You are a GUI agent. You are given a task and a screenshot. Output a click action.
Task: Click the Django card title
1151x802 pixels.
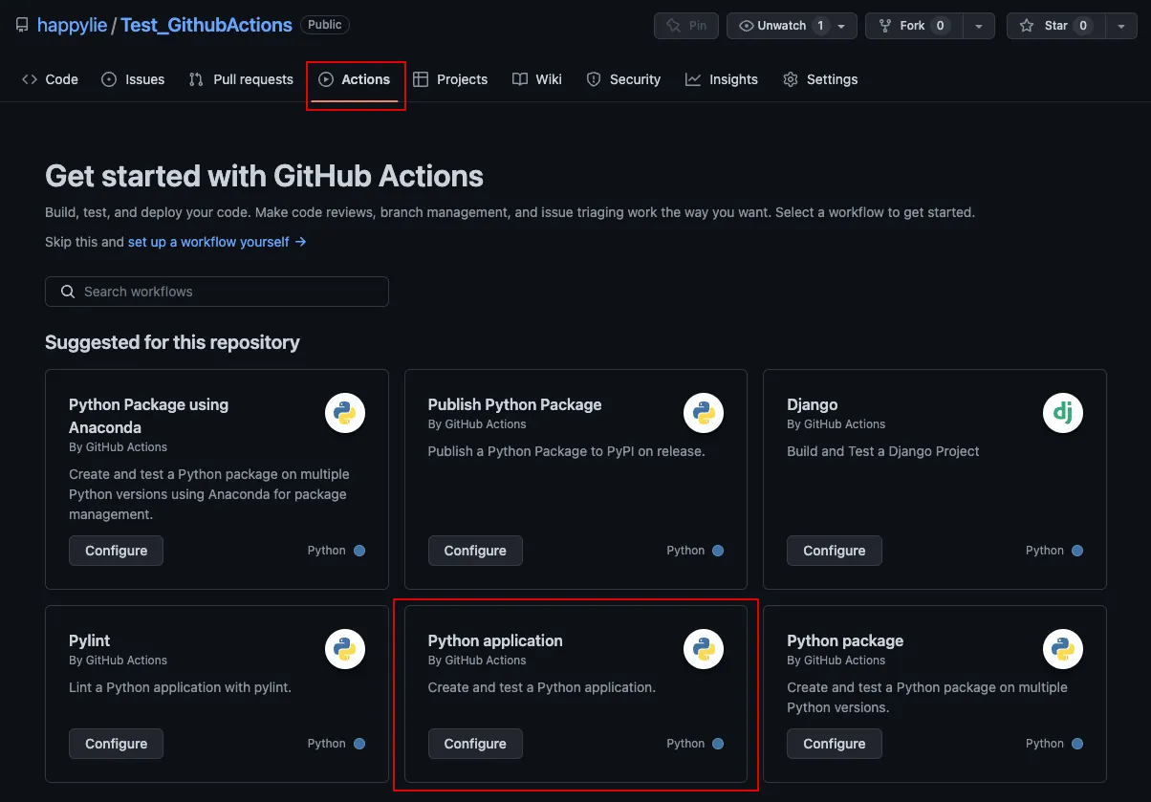point(813,404)
